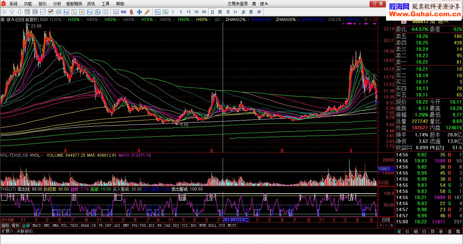Click the red diamond icon above chart
The width and height of the screenshot is (463, 244).
pos(370,20)
